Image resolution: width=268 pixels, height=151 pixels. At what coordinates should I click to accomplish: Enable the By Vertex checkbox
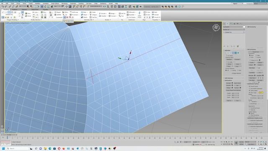227,55
